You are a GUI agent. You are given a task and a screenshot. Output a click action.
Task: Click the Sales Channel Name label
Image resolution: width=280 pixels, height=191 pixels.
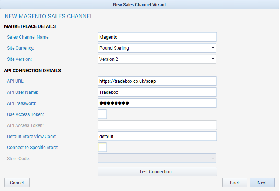tap(28, 37)
